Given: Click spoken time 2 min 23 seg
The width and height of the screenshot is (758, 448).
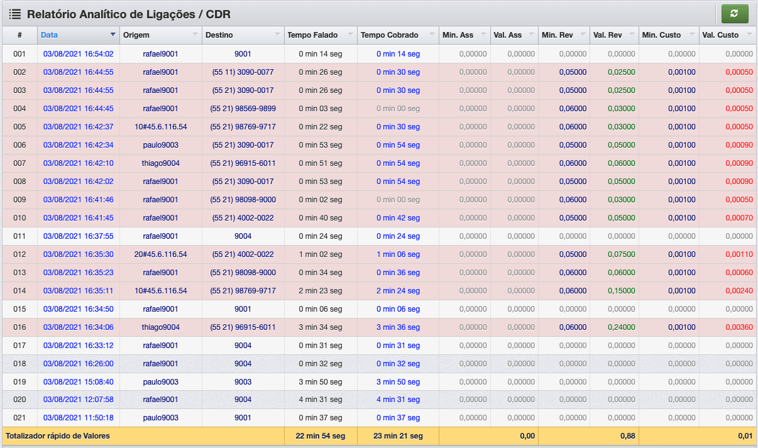Looking at the screenshot, I should pyautogui.click(x=321, y=291).
